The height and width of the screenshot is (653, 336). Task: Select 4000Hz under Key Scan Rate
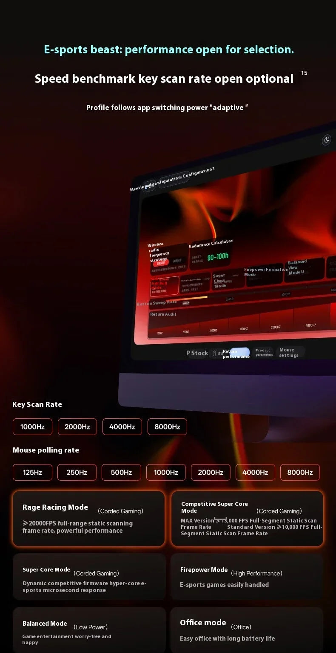[x=122, y=427]
